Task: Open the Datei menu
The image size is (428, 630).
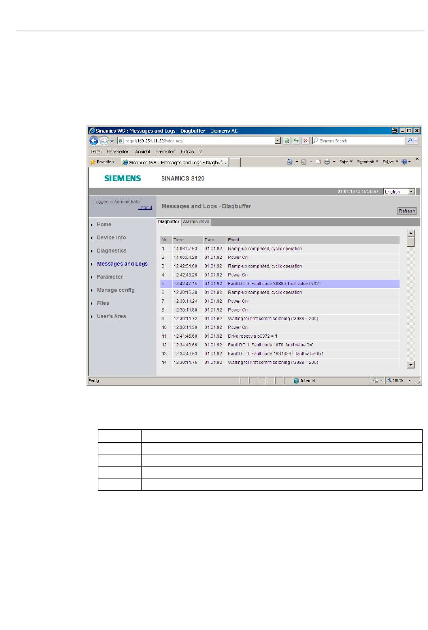Action: tap(96, 152)
